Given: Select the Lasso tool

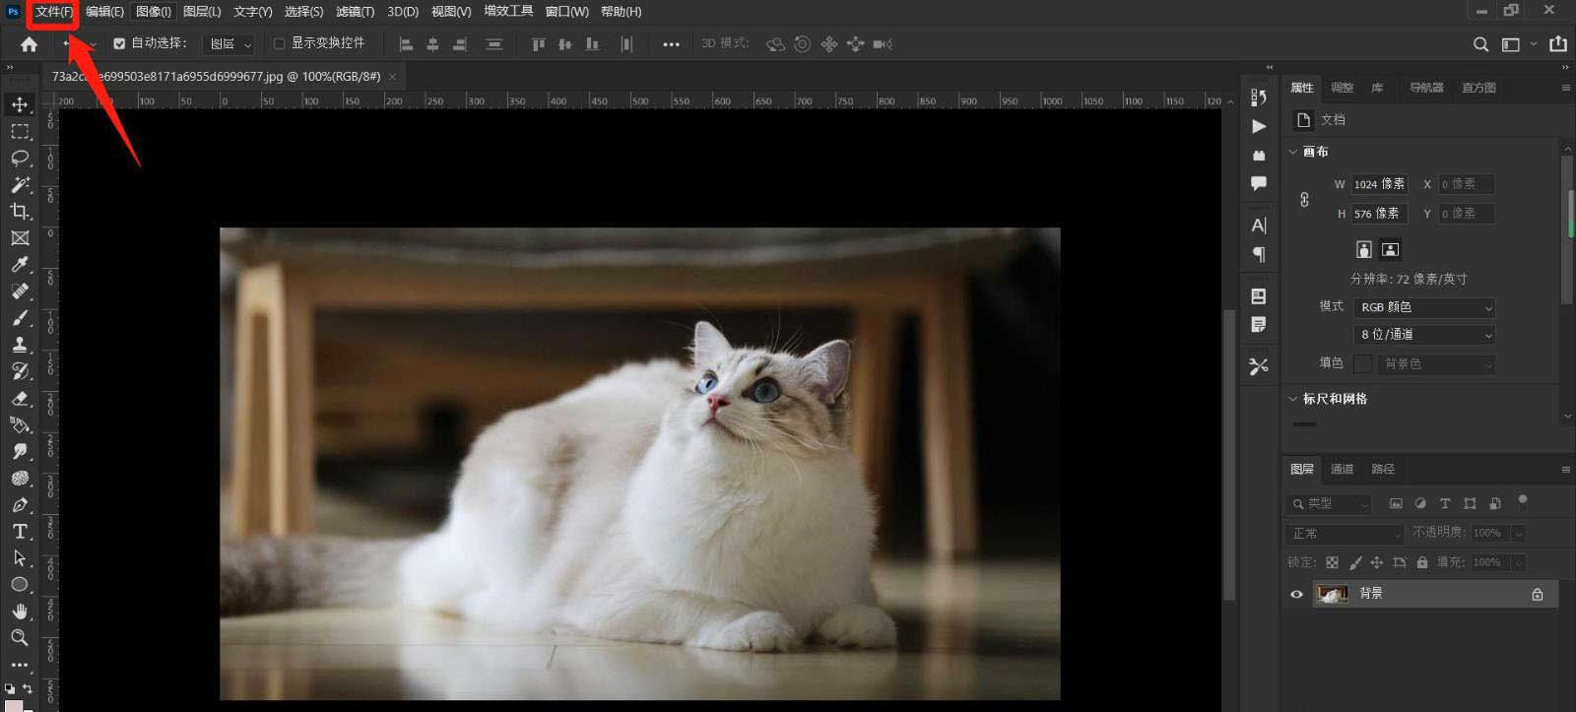Looking at the screenshot, I should (x=20, y=158).
